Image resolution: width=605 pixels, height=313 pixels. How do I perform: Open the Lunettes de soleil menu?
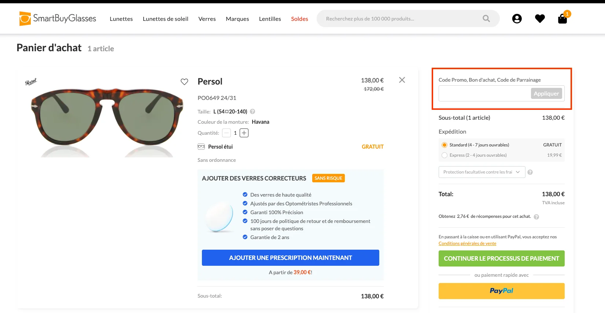click(166, 19)
